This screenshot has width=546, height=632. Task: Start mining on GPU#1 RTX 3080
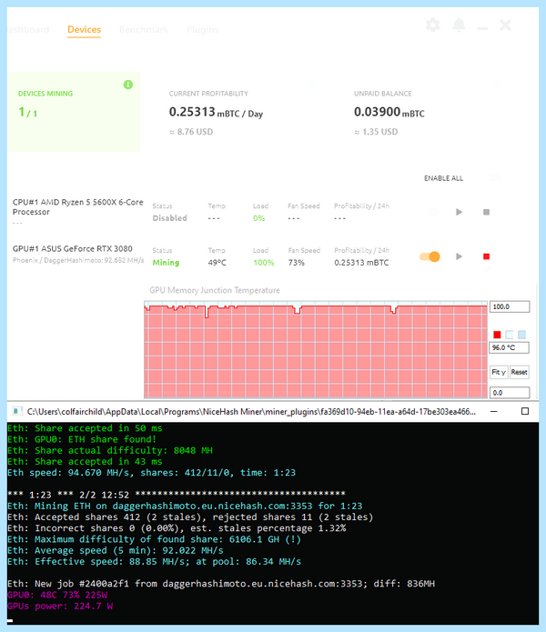coord(459,256)
